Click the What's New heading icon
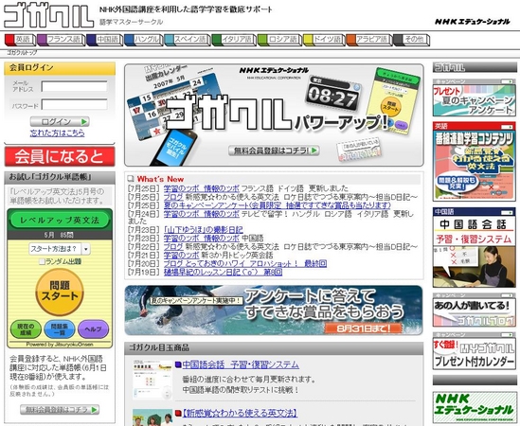Viewport: 520px width, 426px height. click(x=131, y=179)
